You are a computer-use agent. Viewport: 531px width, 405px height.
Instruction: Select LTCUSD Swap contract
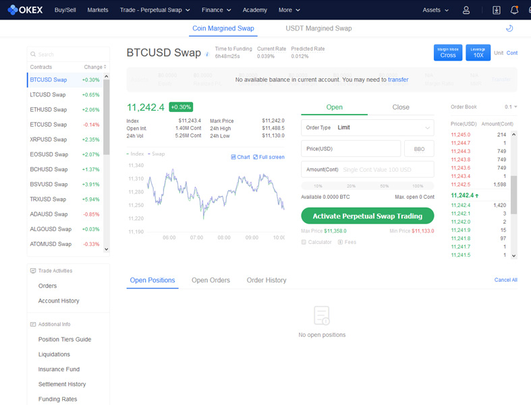pos(65,95)
